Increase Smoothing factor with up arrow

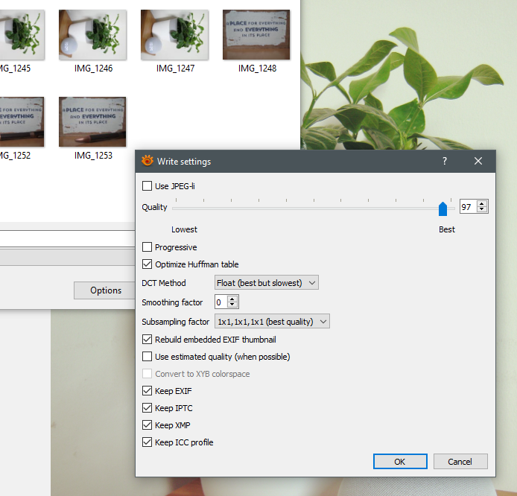click(x=232, y=299)
